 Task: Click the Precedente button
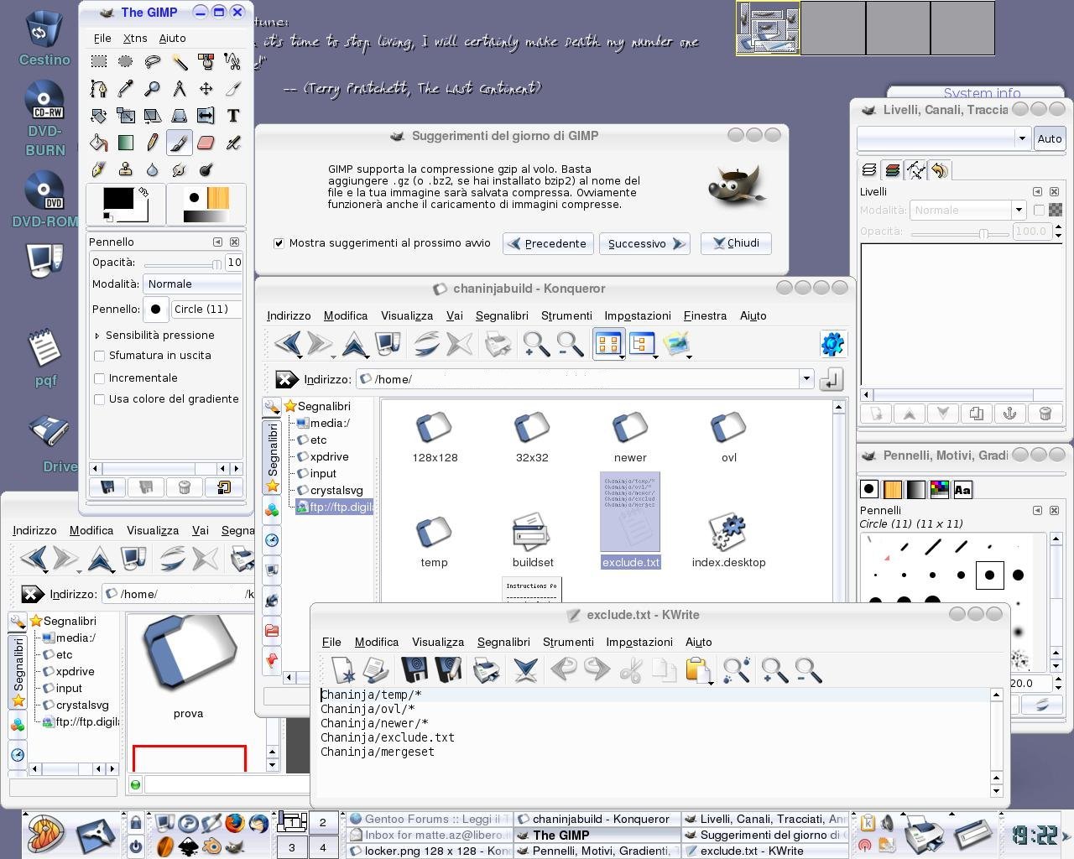pyautogui.click(x=548, y=244)
